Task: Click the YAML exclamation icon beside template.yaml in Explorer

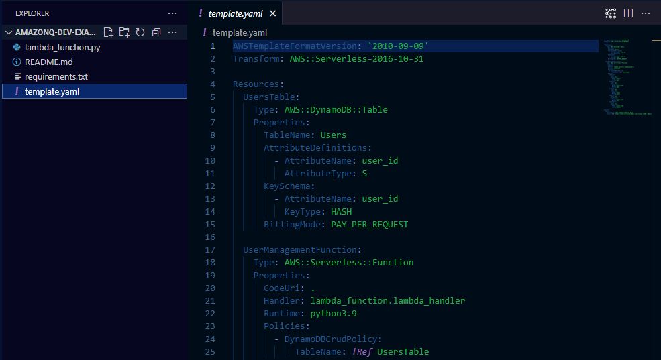Action: pyautogui.click(x=17, y=91)
